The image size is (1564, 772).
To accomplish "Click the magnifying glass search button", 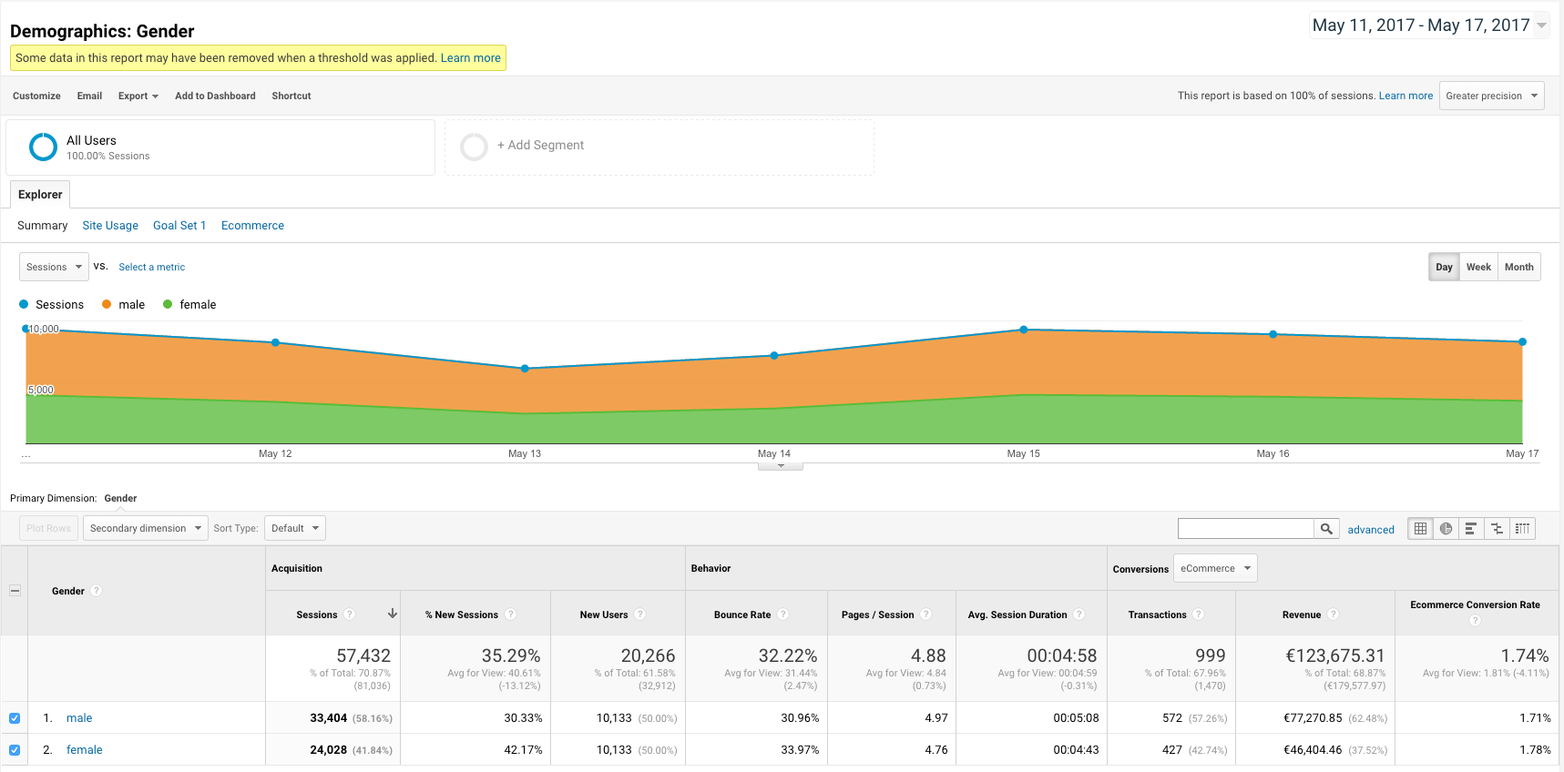I will coord(1326,529).
